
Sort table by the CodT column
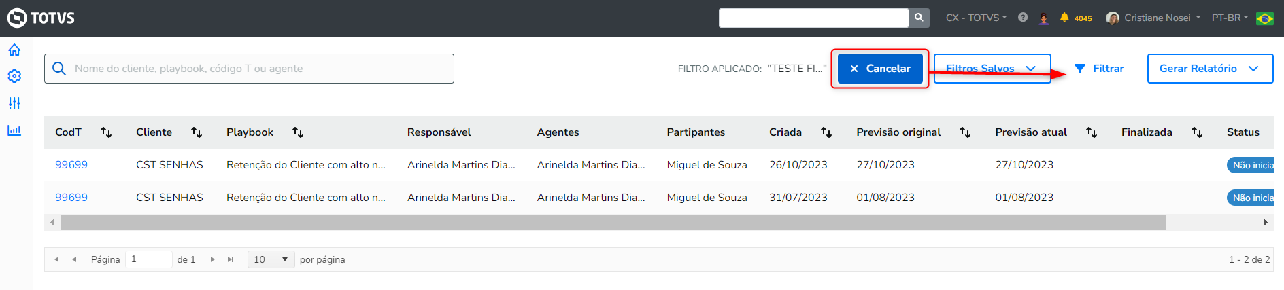[x=106, y=132]
